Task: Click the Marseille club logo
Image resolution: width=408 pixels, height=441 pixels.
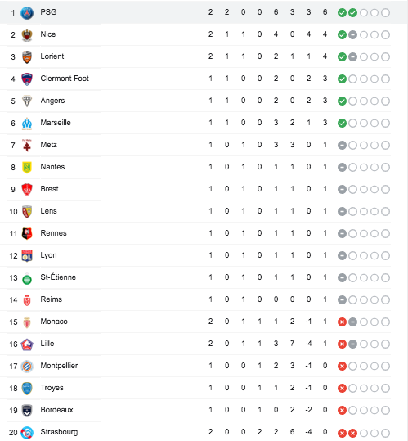Action: (x=27, y=124)
